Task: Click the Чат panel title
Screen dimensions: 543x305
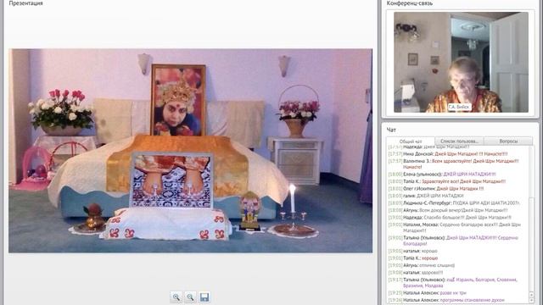Action: [x=391, y=130]
